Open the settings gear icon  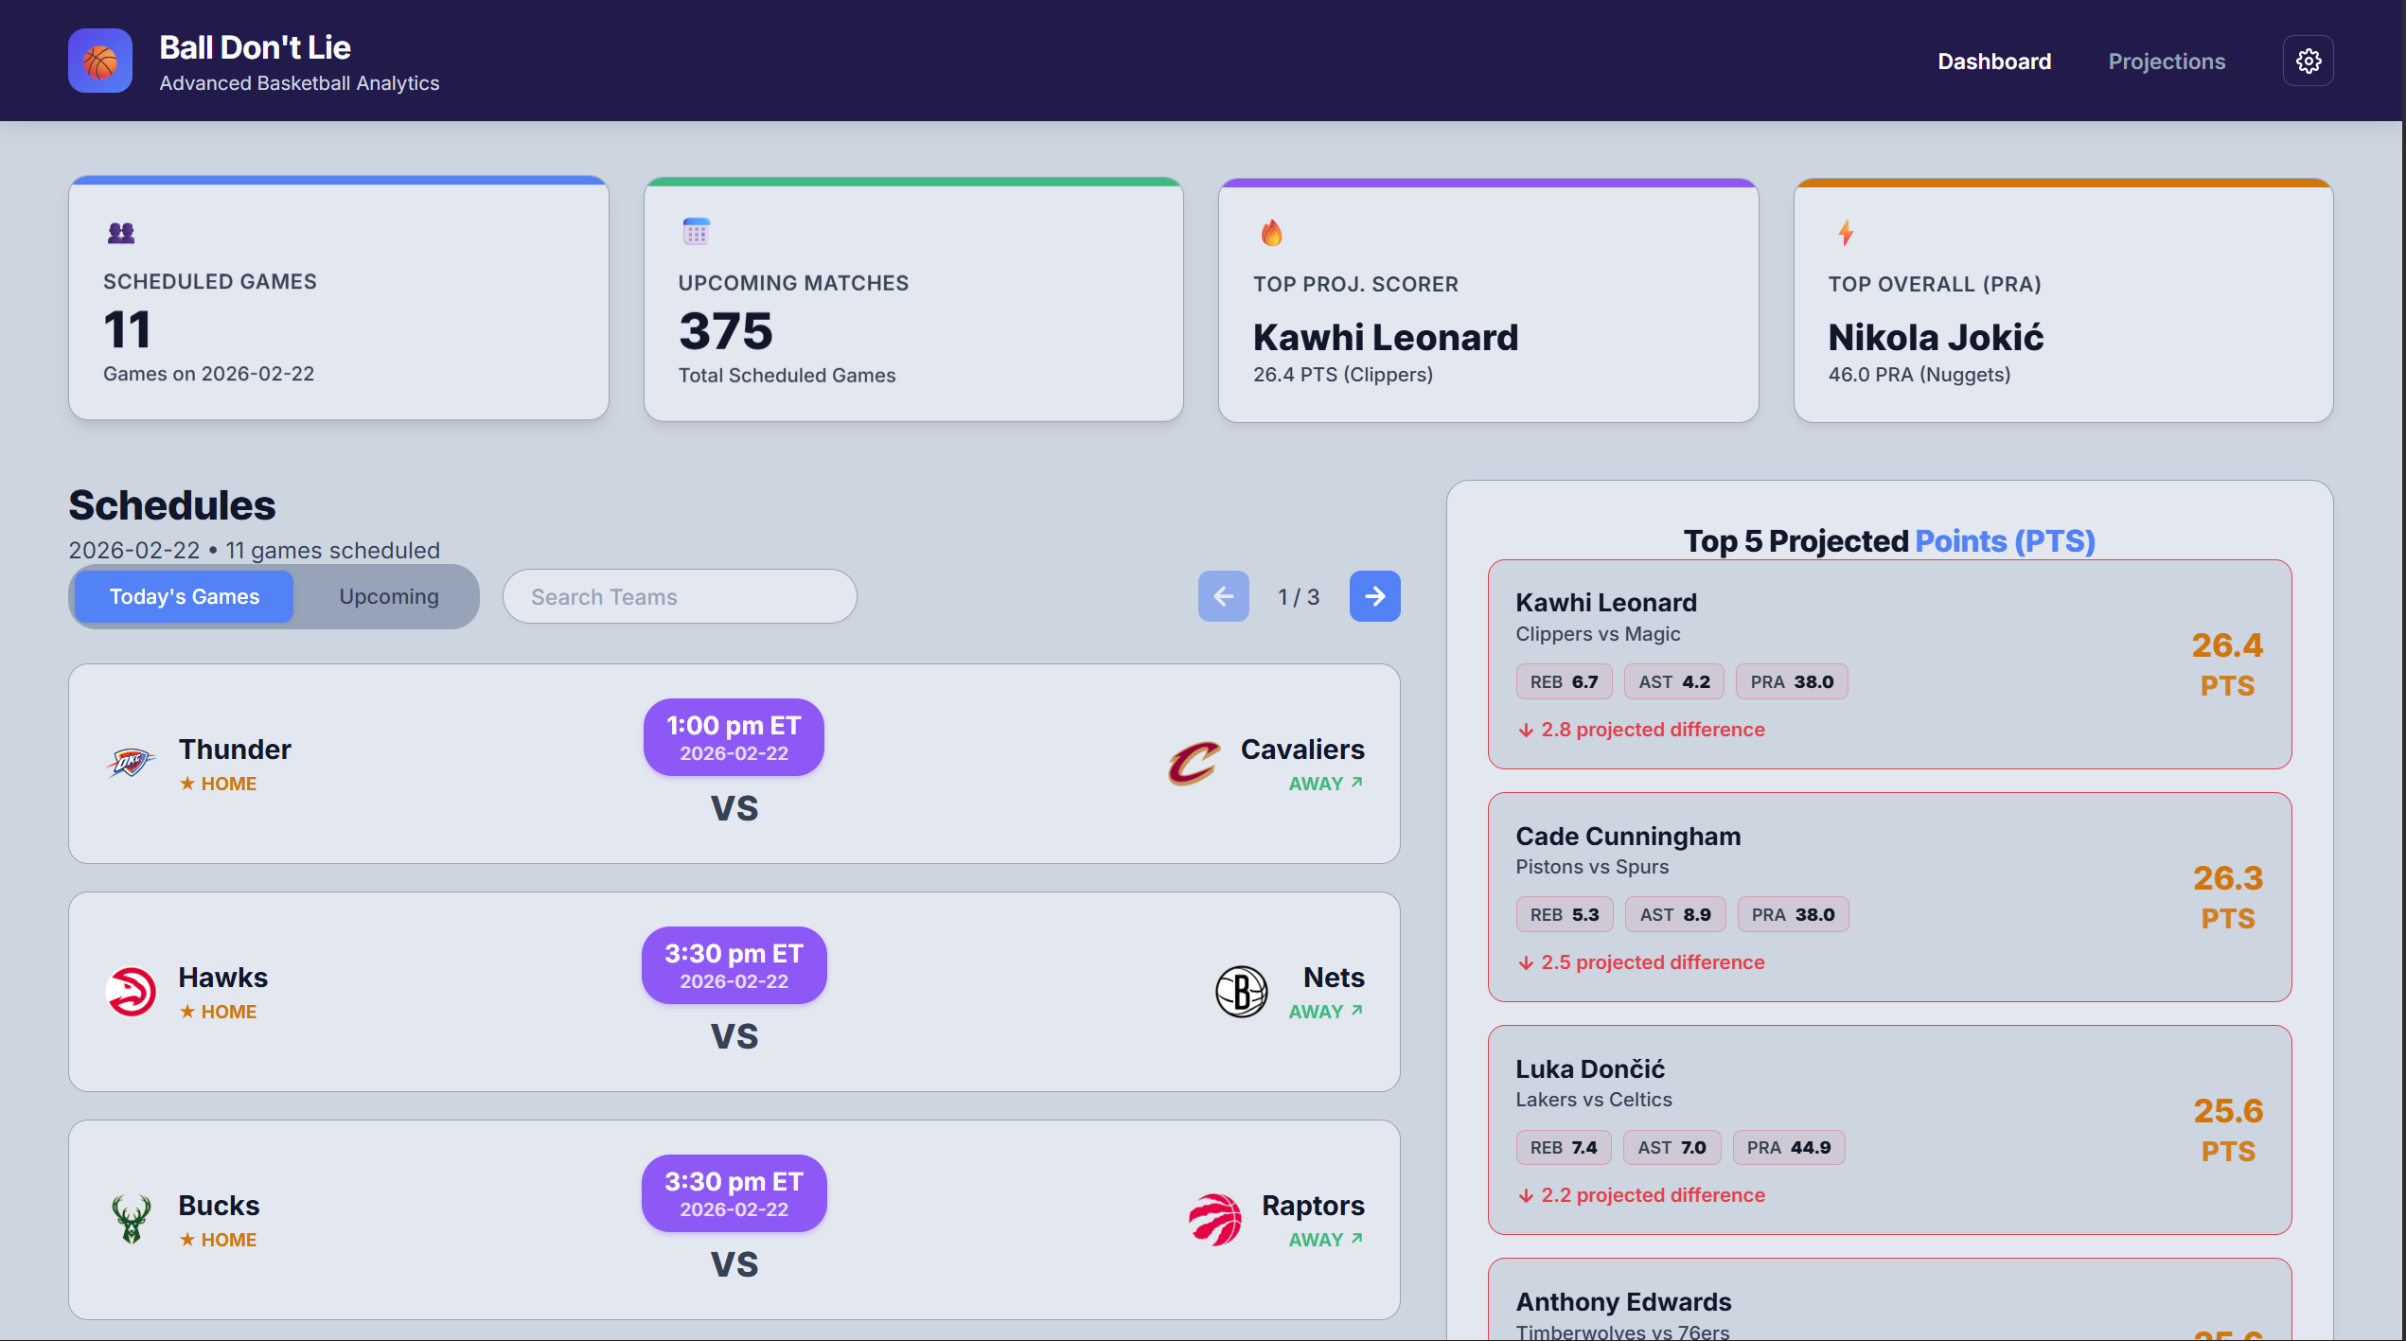pyautogui.click(x=2308, y=62)
